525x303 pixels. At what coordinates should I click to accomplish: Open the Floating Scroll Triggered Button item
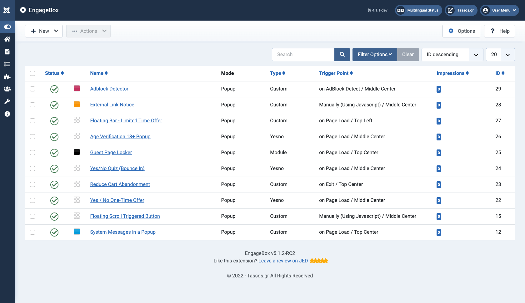coord(125,216)
